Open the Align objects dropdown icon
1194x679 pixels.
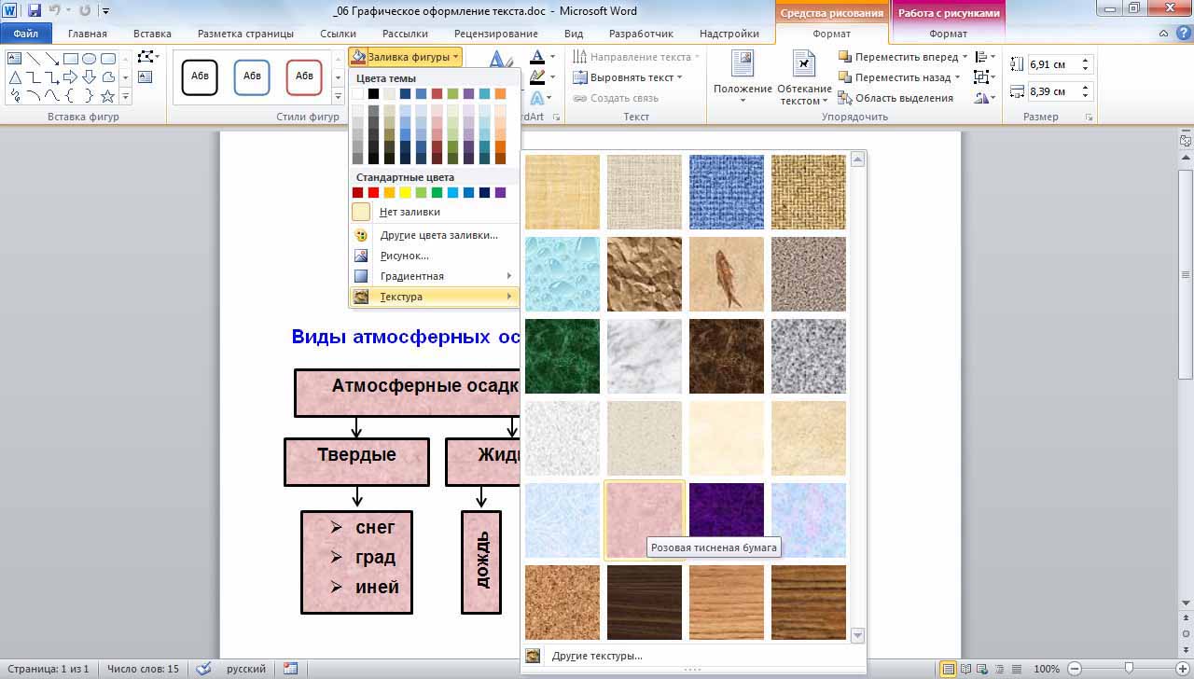pyautogui.click(x=983, y=57)
